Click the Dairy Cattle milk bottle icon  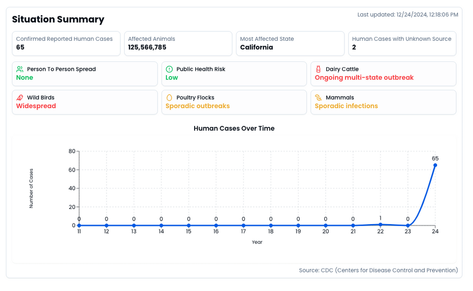(x=318, y=69)
